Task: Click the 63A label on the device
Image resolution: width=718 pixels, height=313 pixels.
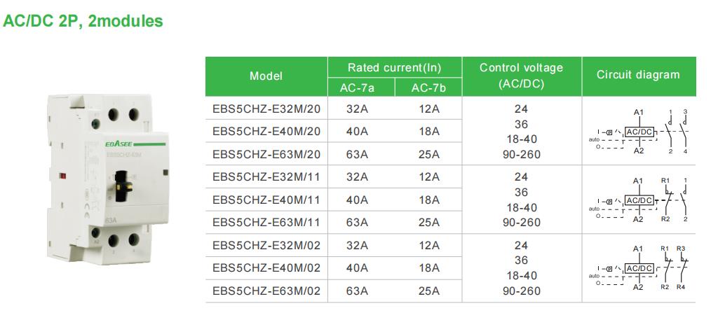Action: point(110,221)
